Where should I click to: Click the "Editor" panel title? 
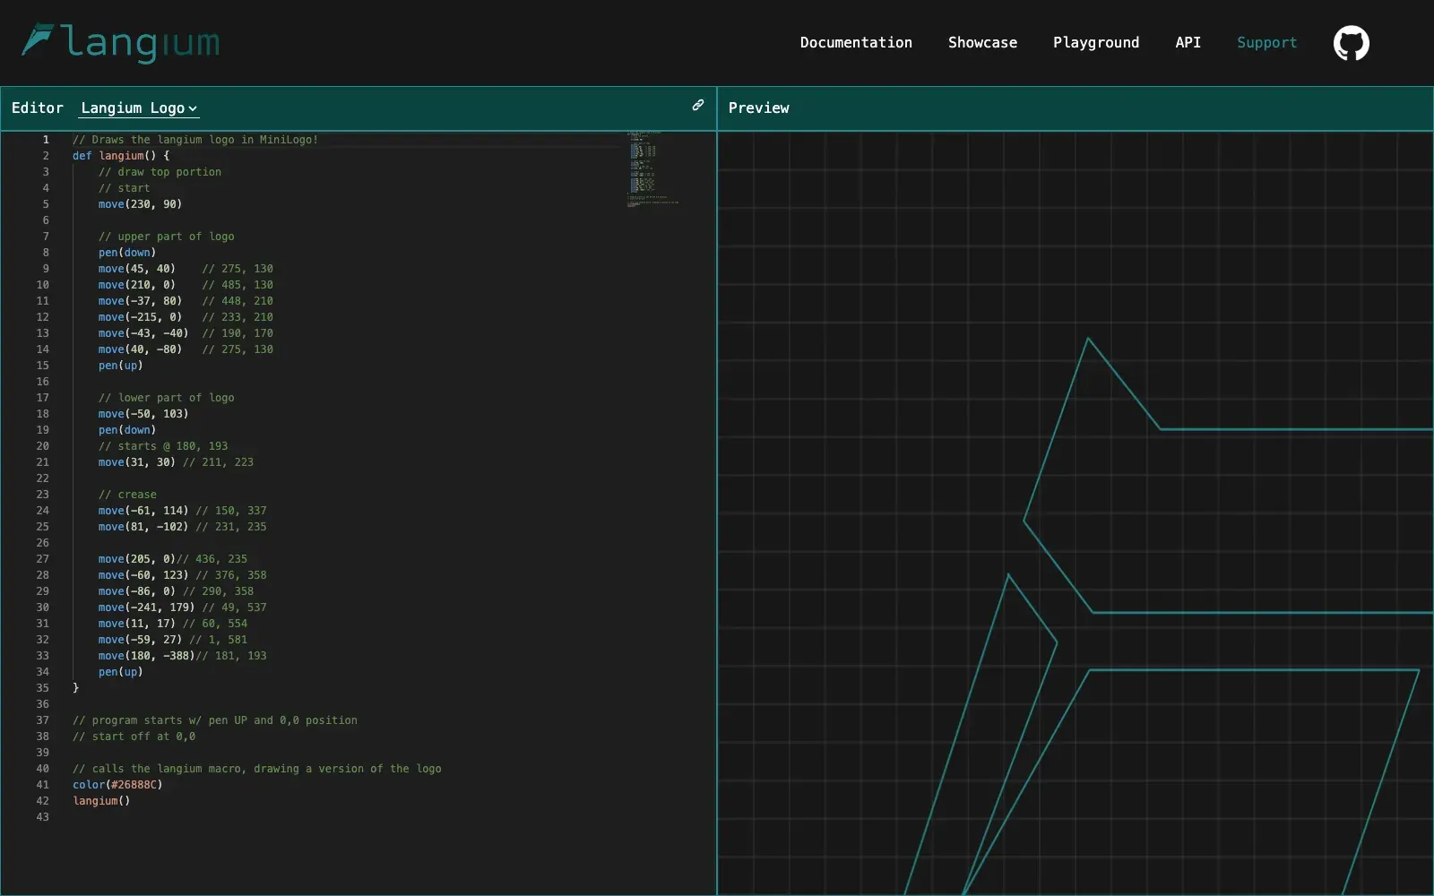[x=38, y=108]
